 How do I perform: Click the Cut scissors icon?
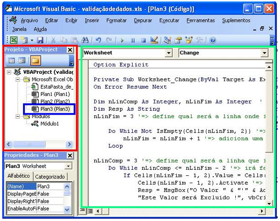click(53, 40)
